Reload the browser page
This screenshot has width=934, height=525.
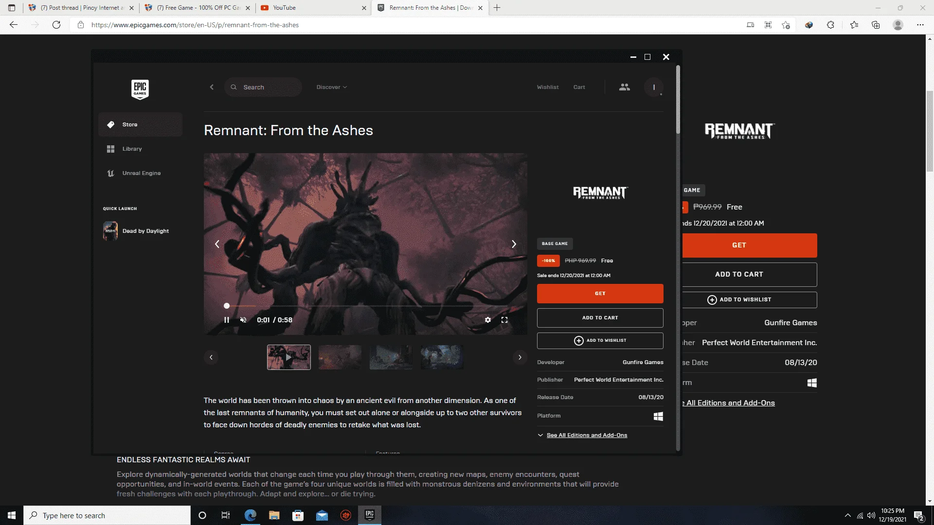tap(56, 25)
